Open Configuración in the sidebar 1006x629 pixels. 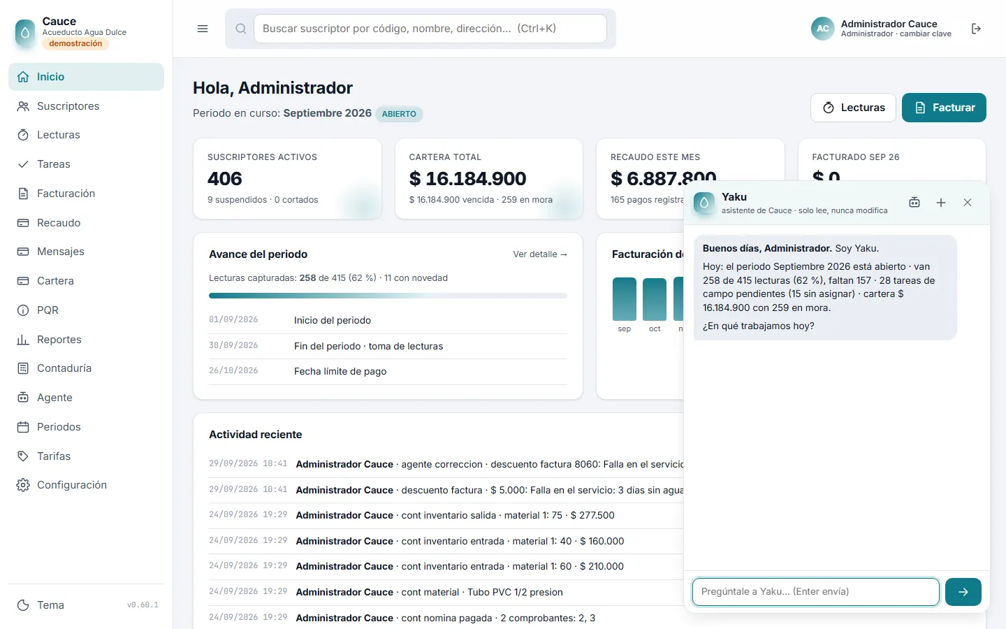pyautogui.click(x=86, y=485)
